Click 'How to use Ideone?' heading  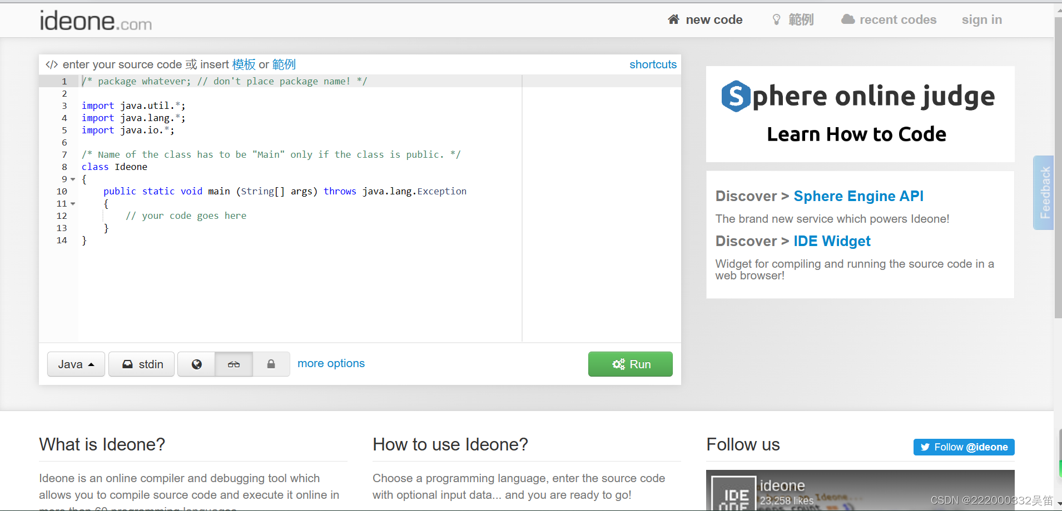[450, 444]
